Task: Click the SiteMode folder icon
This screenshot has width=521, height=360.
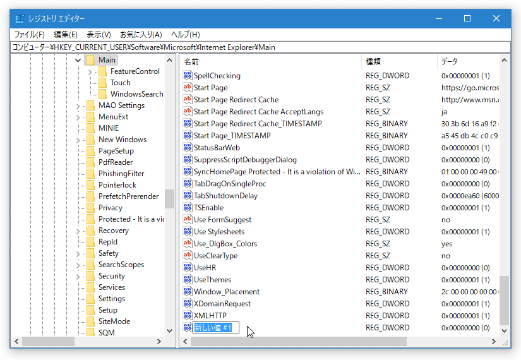Action: pyautogui.click(x=90, y=321)
